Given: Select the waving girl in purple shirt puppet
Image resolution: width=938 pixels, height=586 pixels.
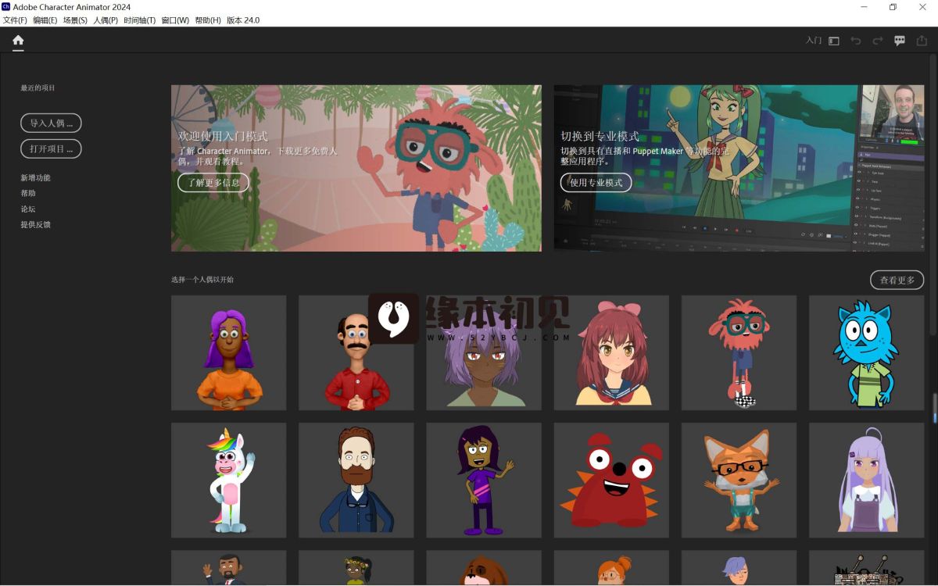Looking at the screenshot, I should [x=484, y=481].
